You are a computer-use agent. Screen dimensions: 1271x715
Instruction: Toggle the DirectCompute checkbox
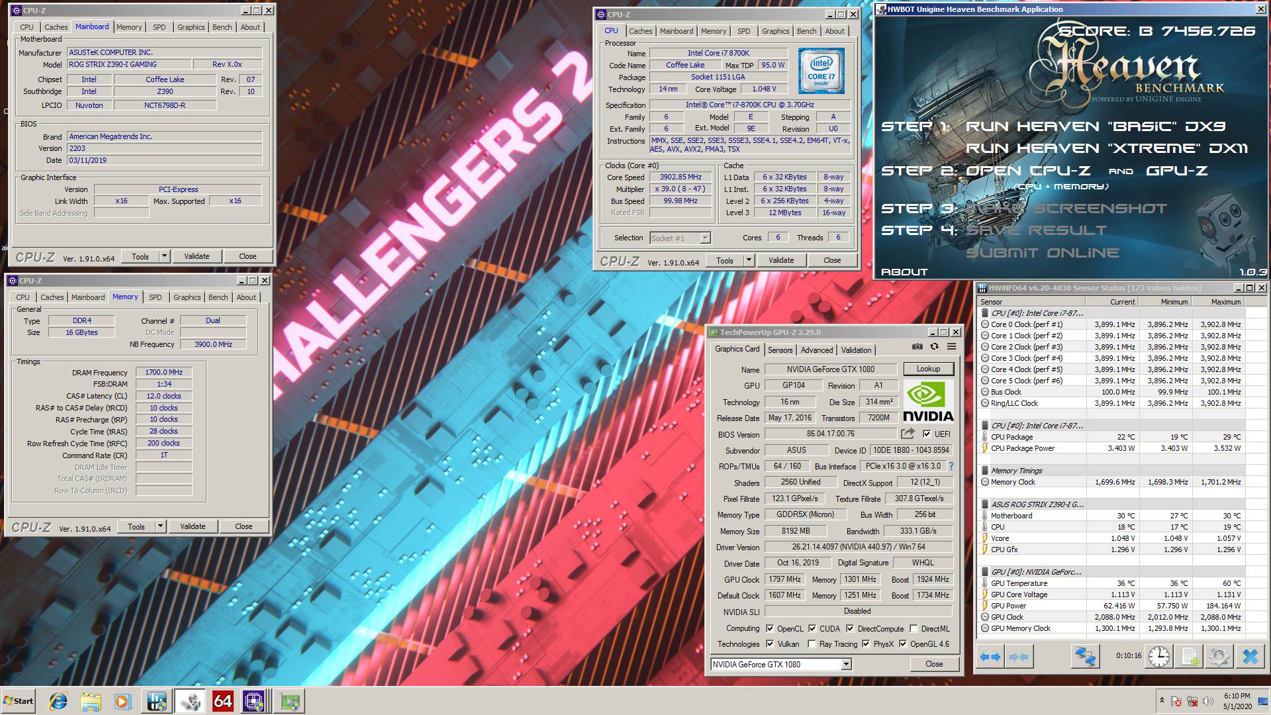tap(850, 628)
